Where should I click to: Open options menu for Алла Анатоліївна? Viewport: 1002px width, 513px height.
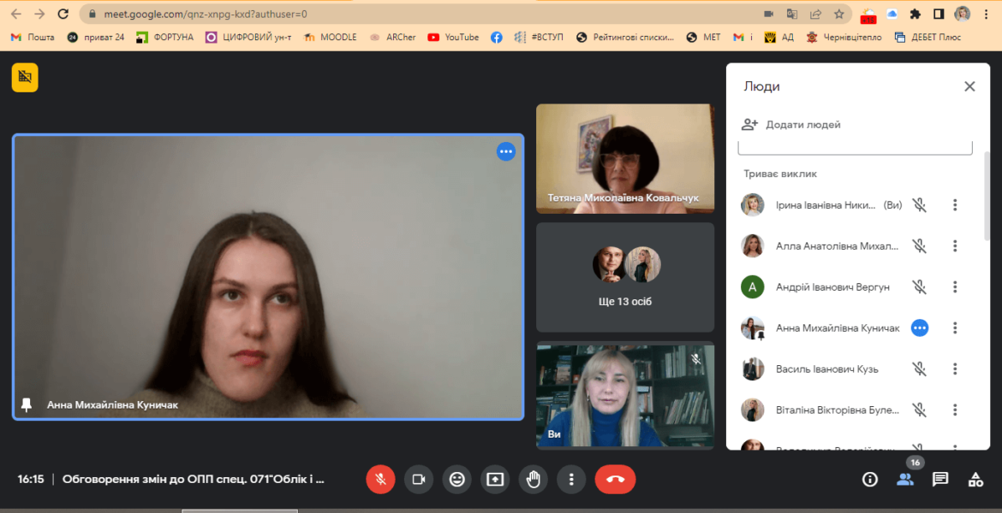(955, 245)
